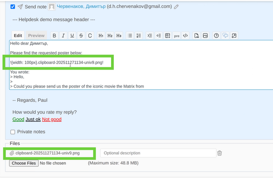Viewport: 273px width, 178px height.
Task: Click the Good rating link
Action: (18, 119)
